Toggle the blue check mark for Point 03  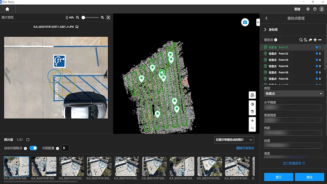click(317, 60)
